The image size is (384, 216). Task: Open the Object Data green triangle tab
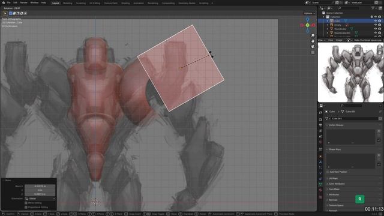point(320,184)
